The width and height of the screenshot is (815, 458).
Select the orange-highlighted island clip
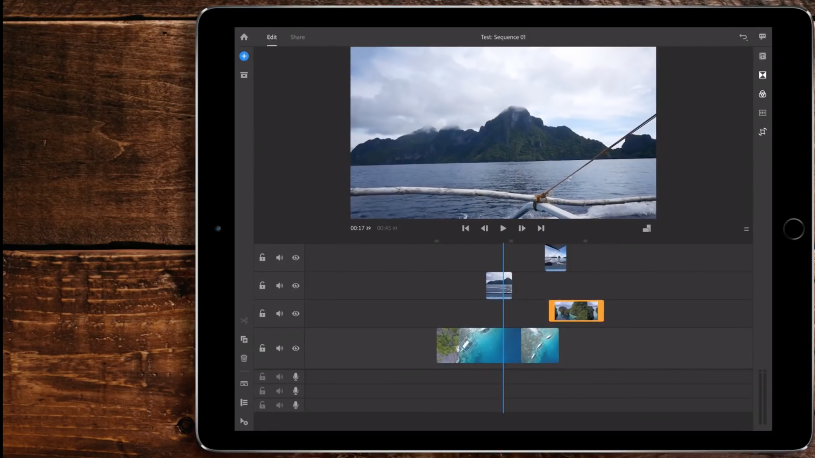click(x=576, y=311)
